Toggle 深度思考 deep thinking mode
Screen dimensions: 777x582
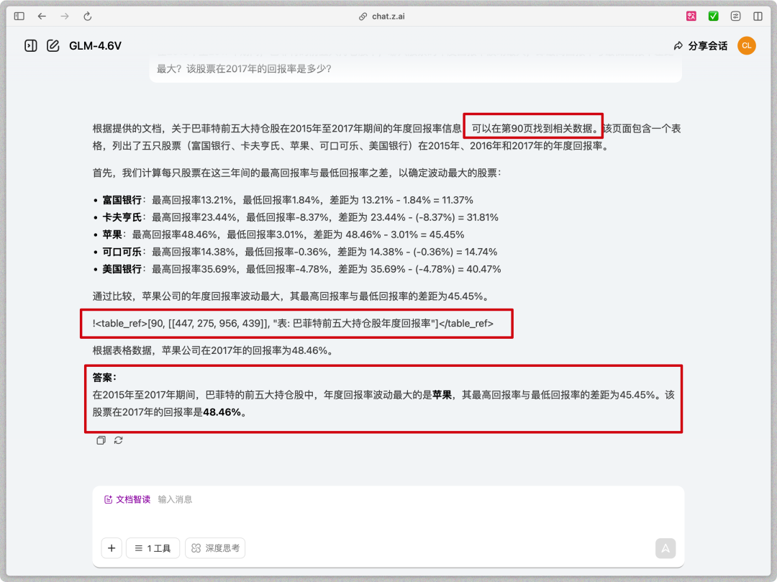tap(215, 548)
